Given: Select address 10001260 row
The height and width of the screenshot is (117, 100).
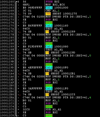Looking at the screenshot, I should click(x=50, y=1).
